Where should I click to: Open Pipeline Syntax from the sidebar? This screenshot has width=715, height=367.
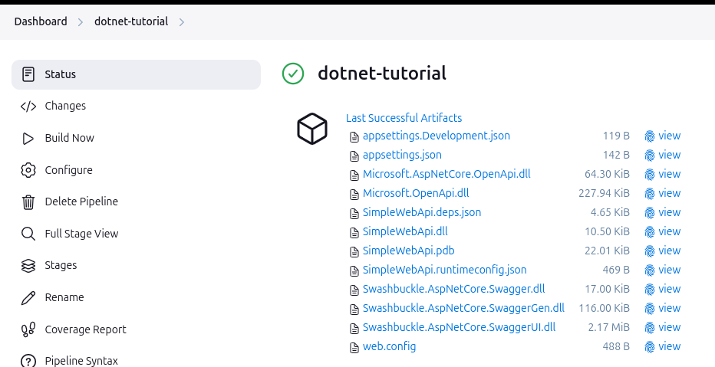81,360
